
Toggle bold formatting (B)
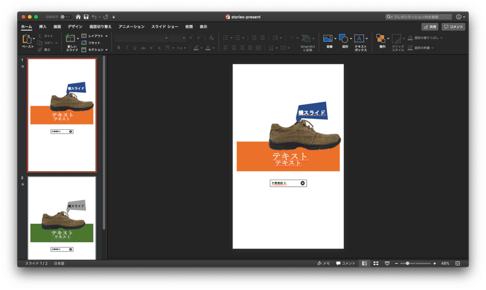click(x=118, y=48)
